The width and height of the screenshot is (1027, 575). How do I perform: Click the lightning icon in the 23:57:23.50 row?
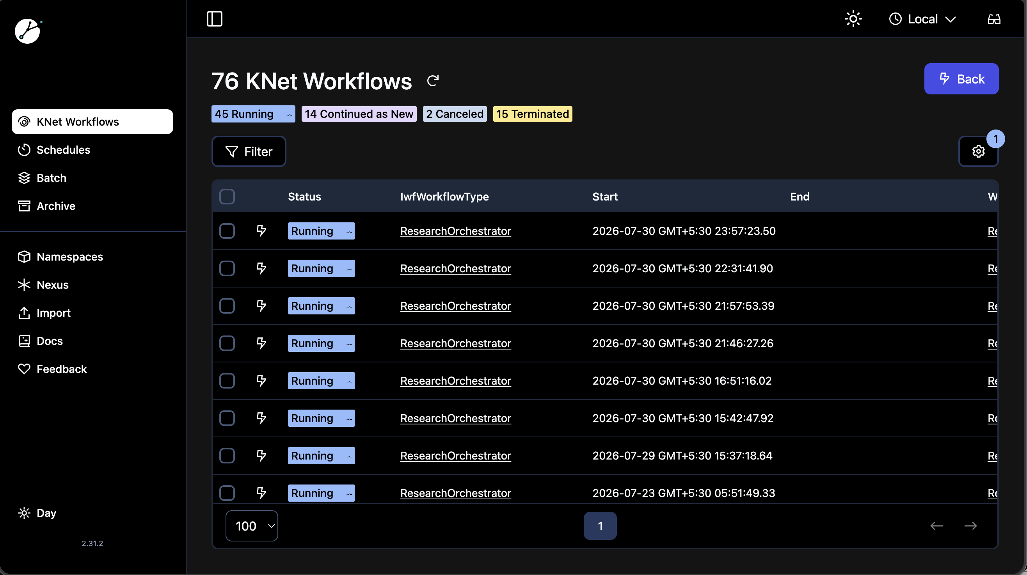(261, 231)
